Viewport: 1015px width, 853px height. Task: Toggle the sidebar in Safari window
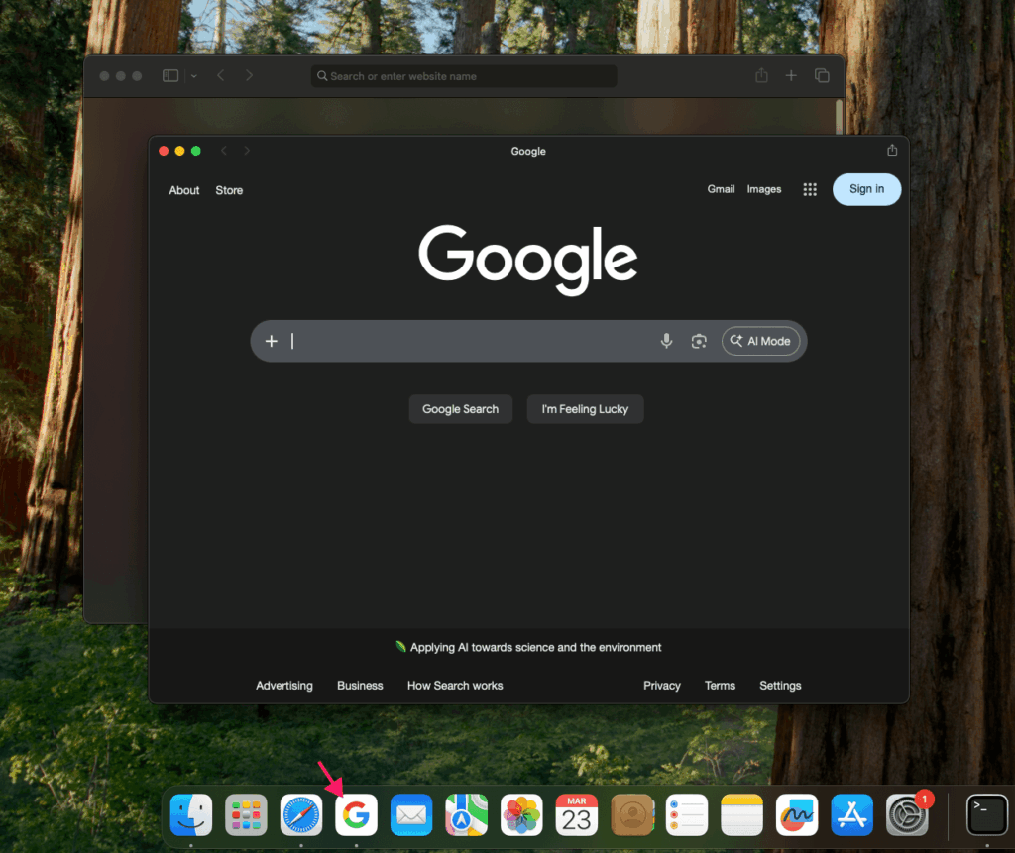click(170, 75)
